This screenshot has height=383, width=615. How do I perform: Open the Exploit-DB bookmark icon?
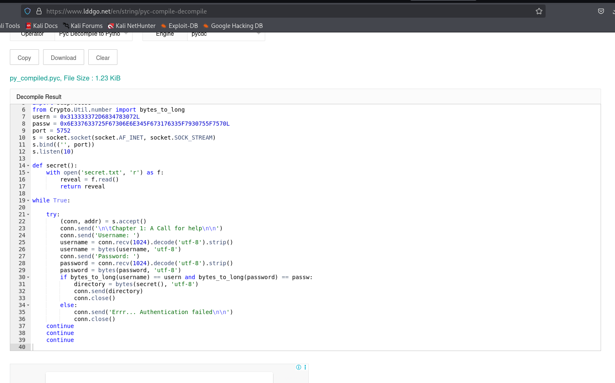click(164, 25)
